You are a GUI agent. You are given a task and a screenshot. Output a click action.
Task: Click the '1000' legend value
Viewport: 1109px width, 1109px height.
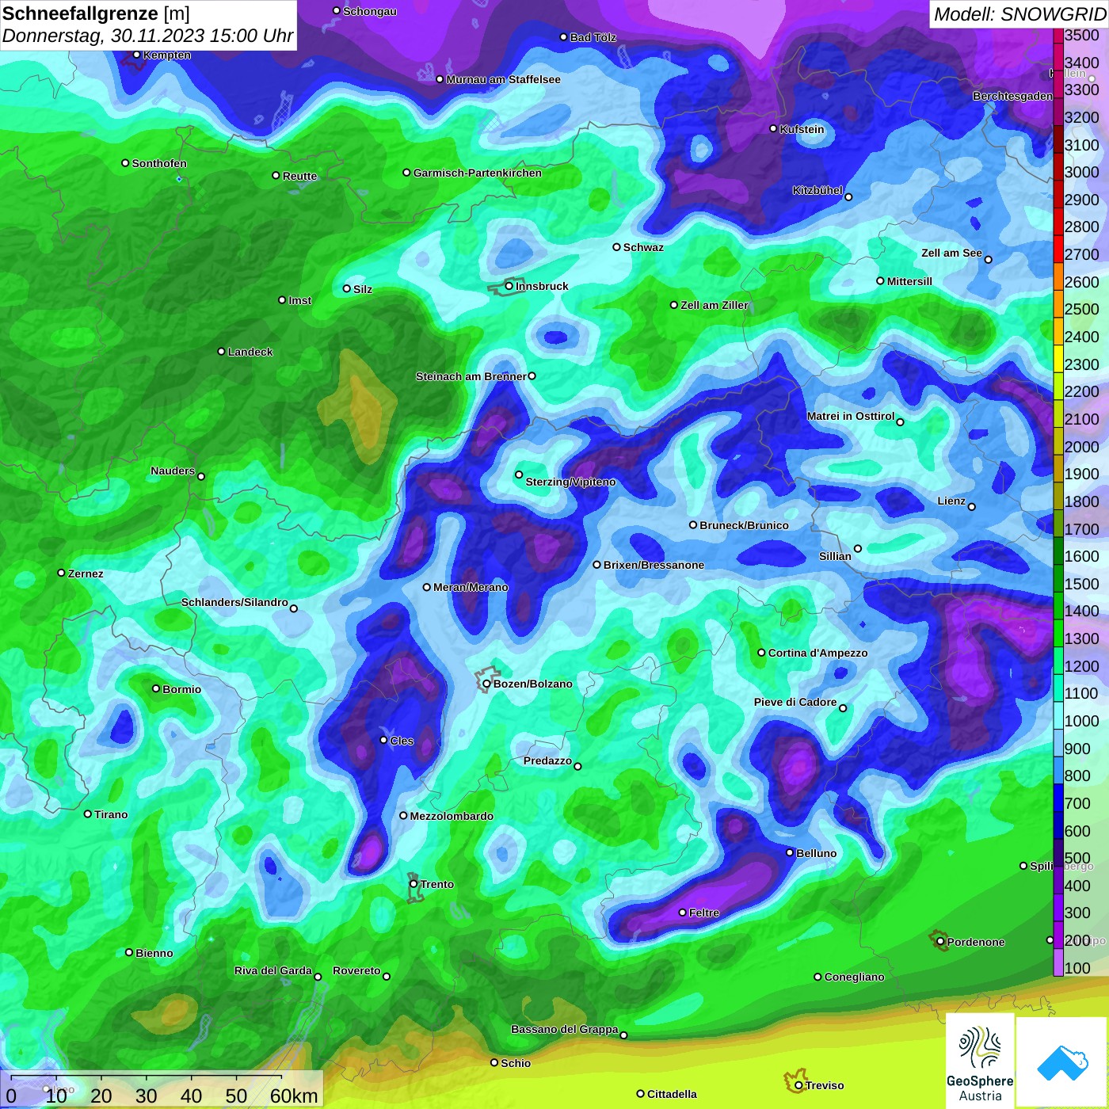(1082, 721)
